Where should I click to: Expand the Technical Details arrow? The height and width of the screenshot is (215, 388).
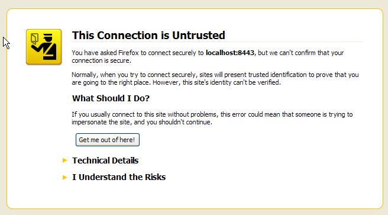coord(65,161)
